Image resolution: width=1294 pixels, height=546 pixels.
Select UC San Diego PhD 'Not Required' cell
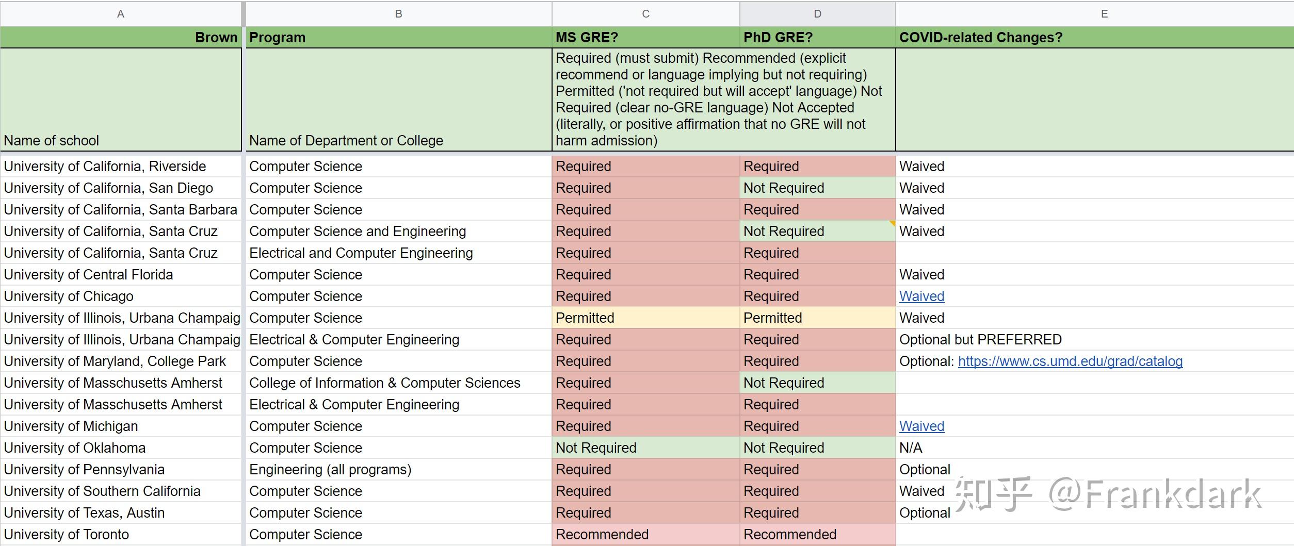click(818, 188)
